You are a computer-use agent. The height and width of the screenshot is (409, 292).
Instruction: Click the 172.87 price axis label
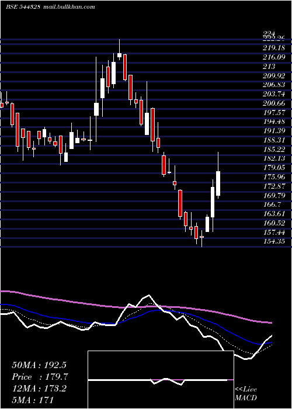[x=274, y=186]
